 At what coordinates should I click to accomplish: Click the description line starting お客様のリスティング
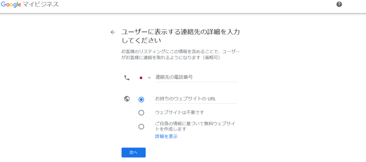[180, 51]
